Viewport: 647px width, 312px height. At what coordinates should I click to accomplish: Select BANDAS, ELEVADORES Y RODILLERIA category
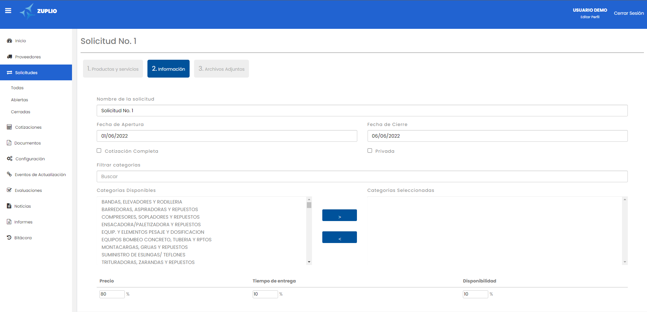click(142, 202)
